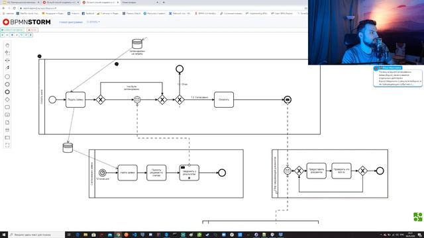Click the Windows taskbar search box

36,235
